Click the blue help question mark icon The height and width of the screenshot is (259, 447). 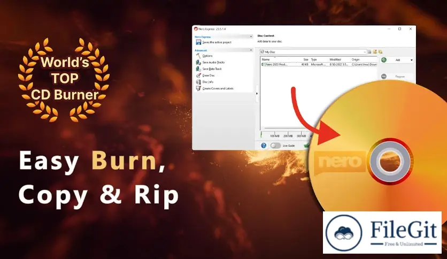pos(264,146)
